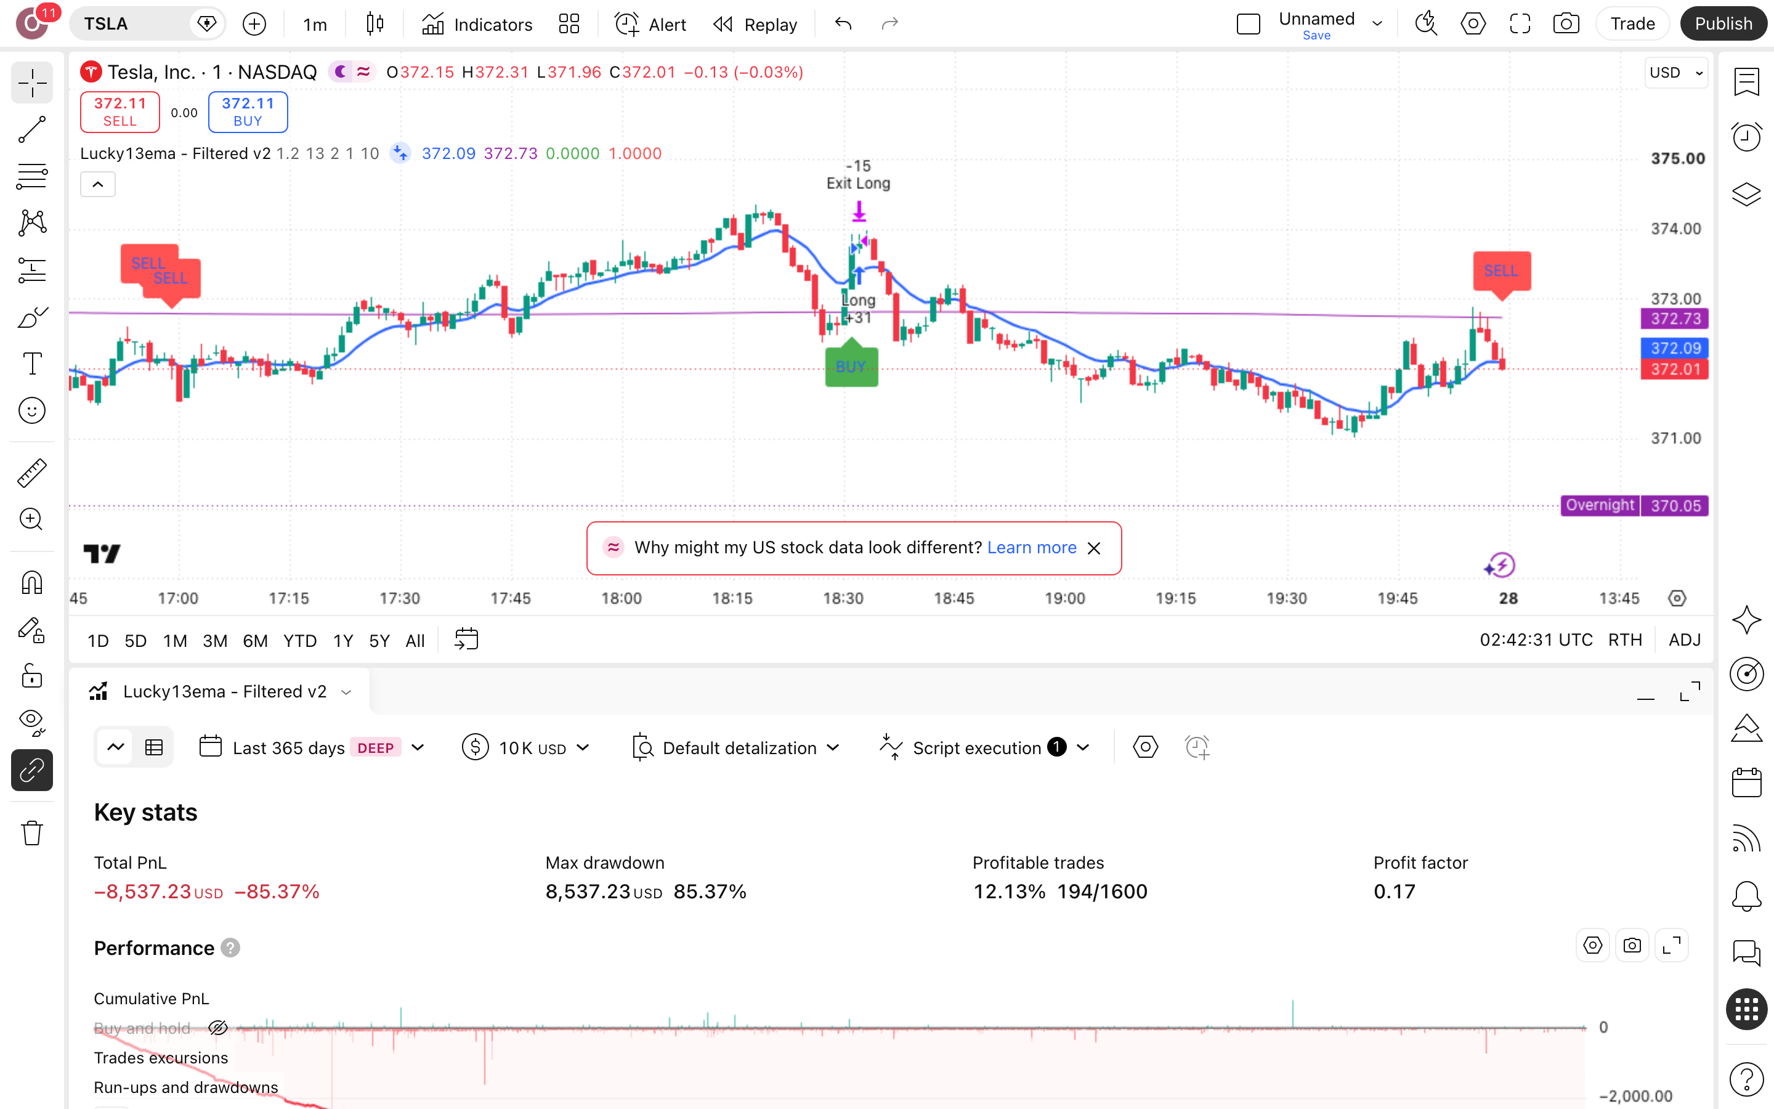
Task: Click the 372.11 SELL button
Action: [119, 112]
